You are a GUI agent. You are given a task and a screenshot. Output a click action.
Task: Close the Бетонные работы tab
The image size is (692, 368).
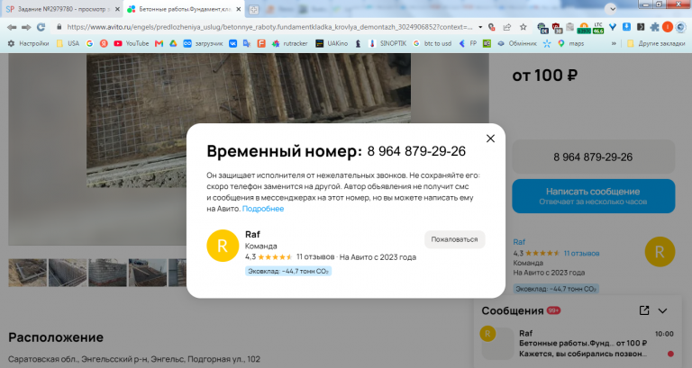[x=238, y=9]
